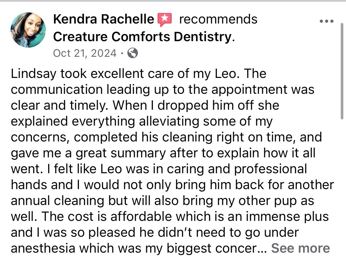Click the red star recommendation badge

point(164,19)
